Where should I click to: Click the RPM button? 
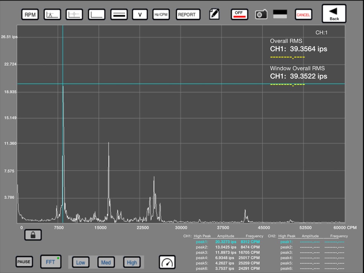click(30, 15)
